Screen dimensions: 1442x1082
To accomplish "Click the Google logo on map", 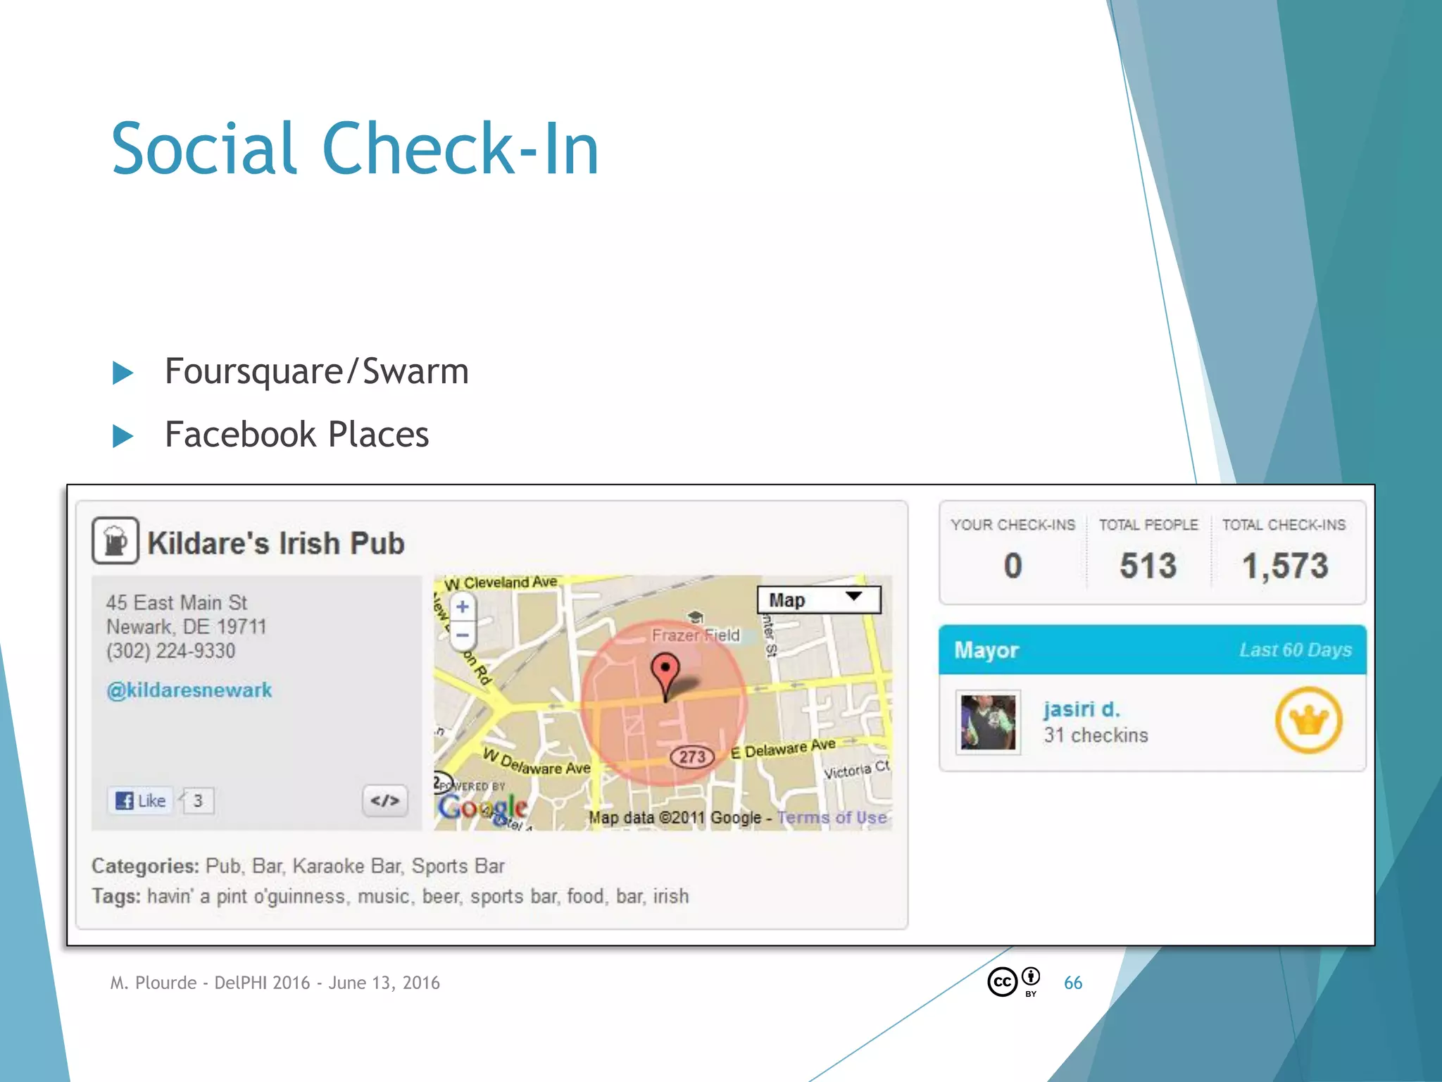I will (x=483, y=808).
